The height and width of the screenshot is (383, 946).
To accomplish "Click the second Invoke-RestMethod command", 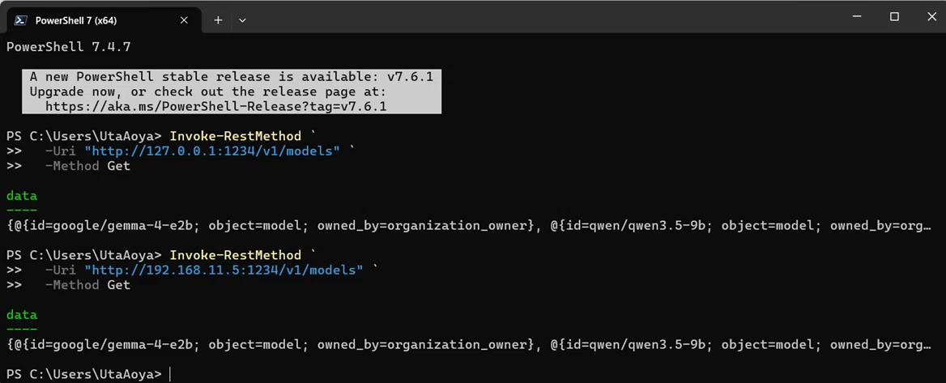I will pos(236,254).
